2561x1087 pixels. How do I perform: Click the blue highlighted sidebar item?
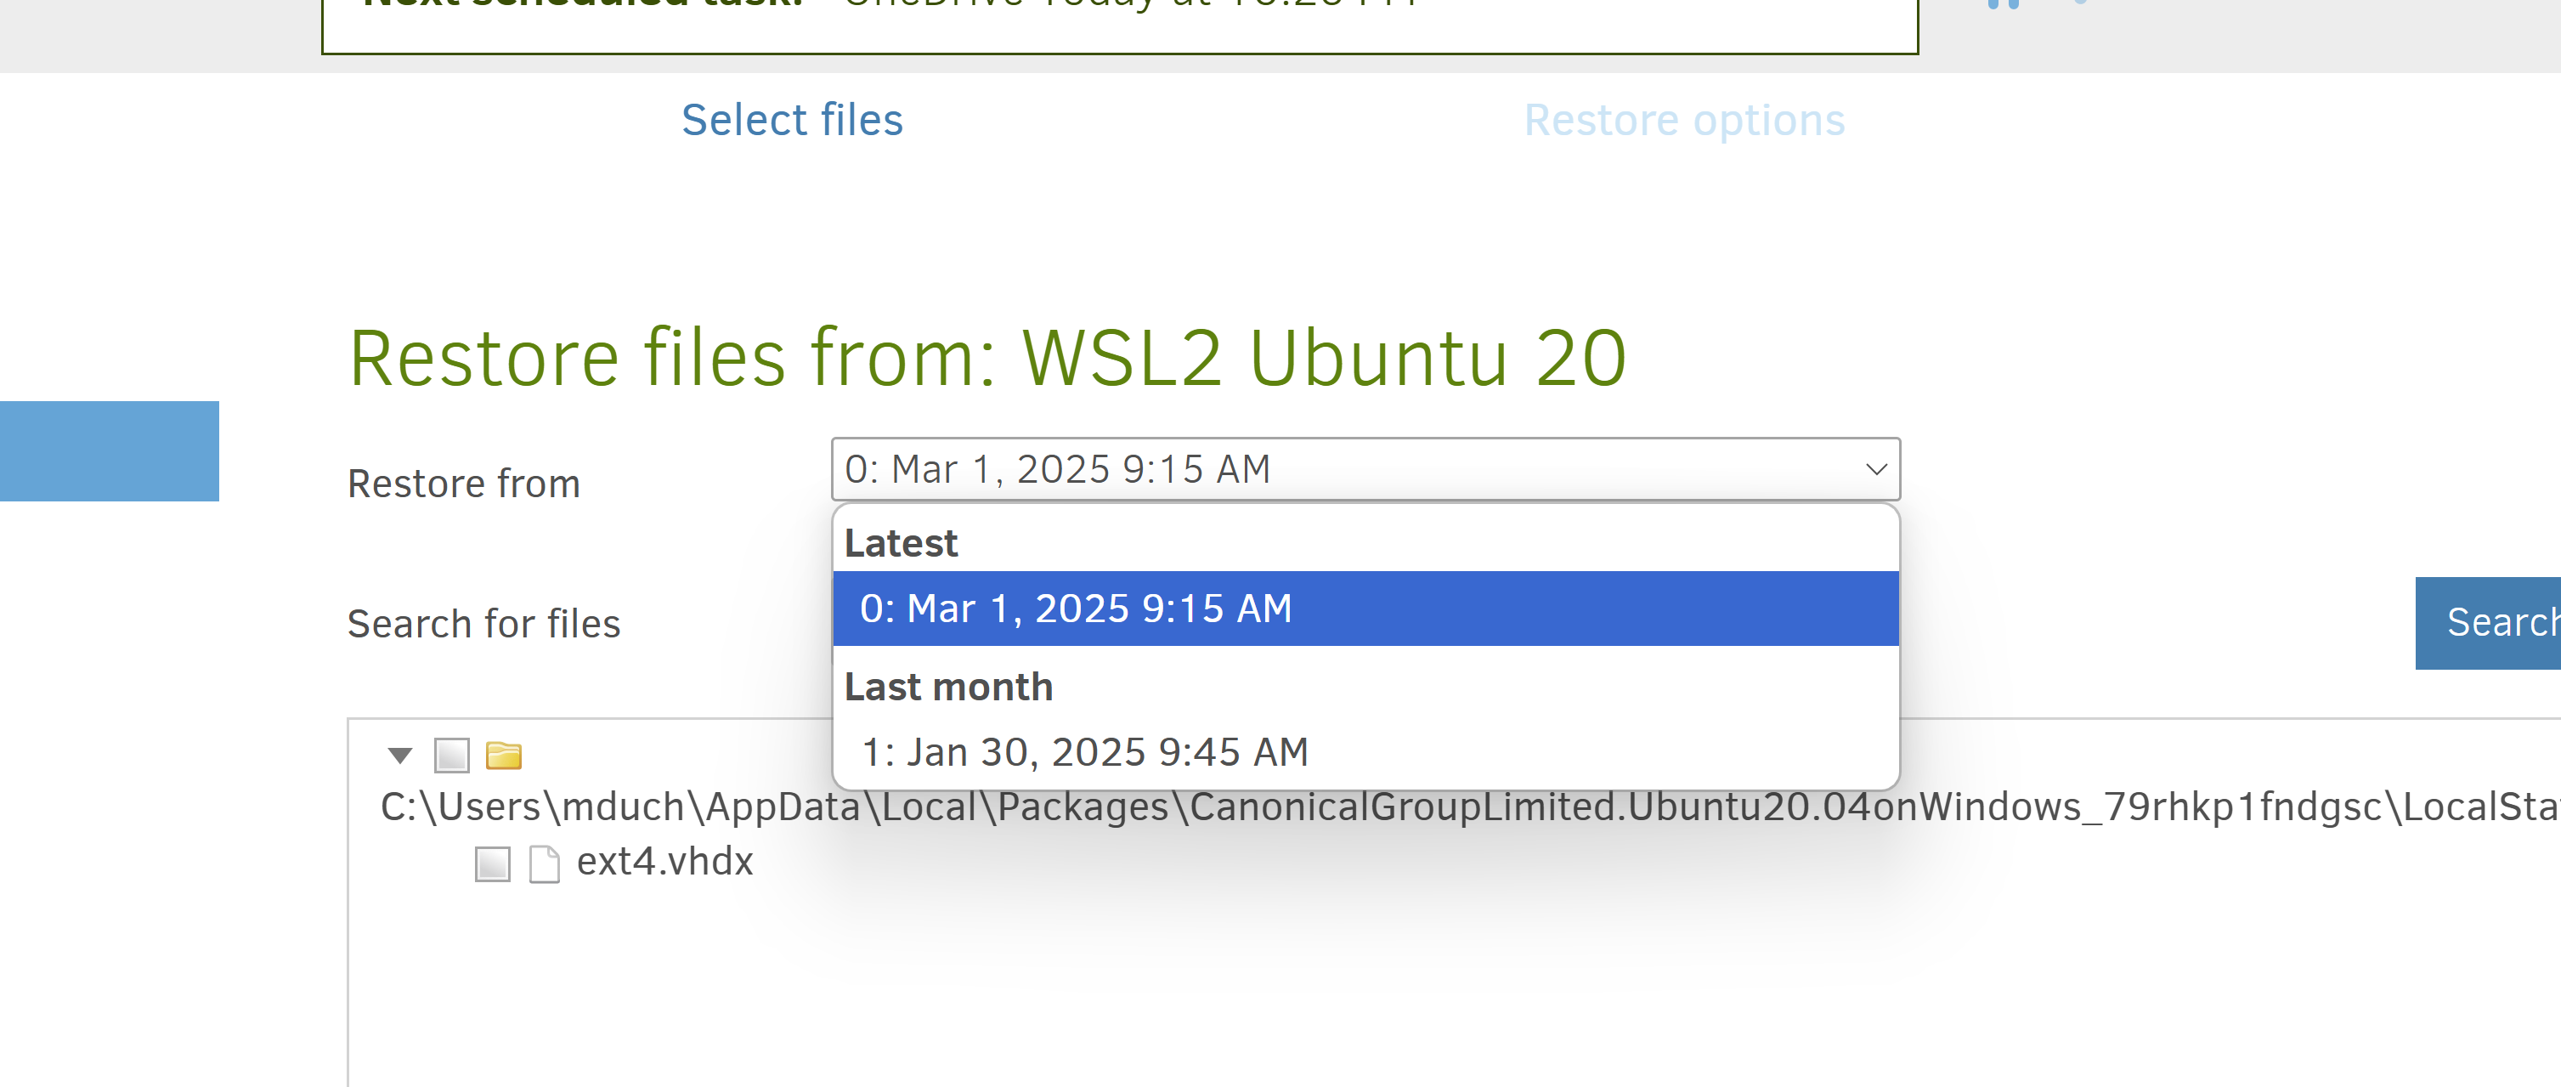click(x=110, y=450)
